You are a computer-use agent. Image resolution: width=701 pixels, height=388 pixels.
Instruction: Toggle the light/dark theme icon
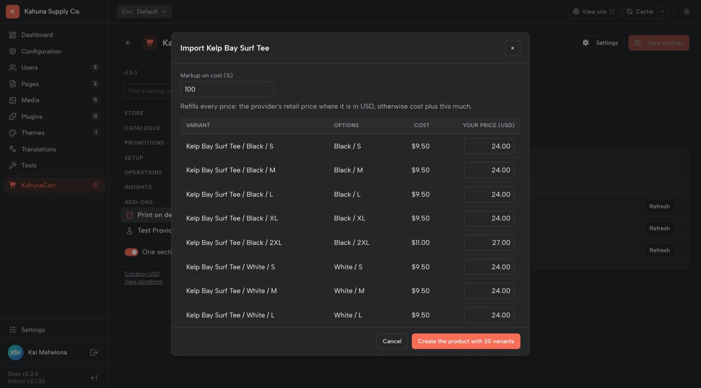pos(686,12)
